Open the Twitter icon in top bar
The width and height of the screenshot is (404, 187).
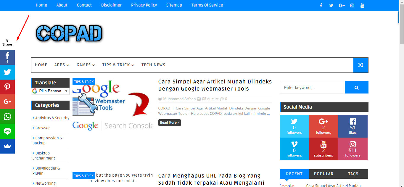(x=331, y=5)
